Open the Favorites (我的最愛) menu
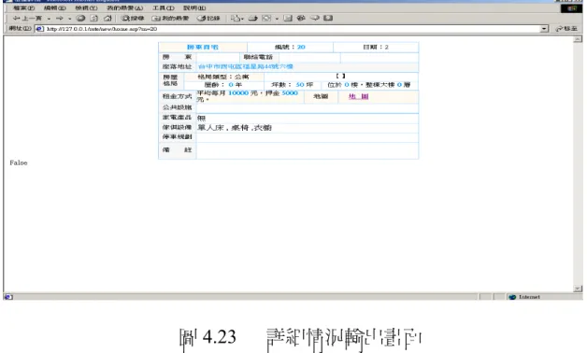The width and height of the screenshot is (587, 353). (x=124, y=7)
